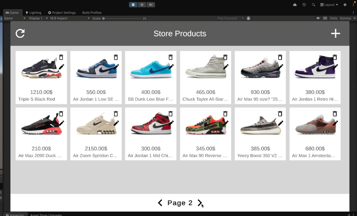The height and width of the screenshot is (216, 357).
Task: Delete the Yeezy Boost 350 V2 product
Action: pos(280,113)
